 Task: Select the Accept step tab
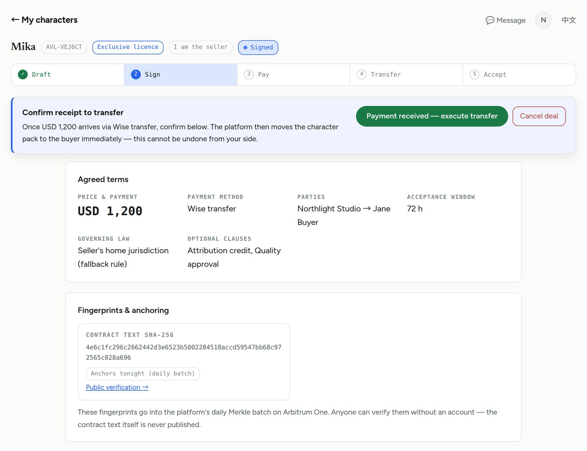[519, 75]
